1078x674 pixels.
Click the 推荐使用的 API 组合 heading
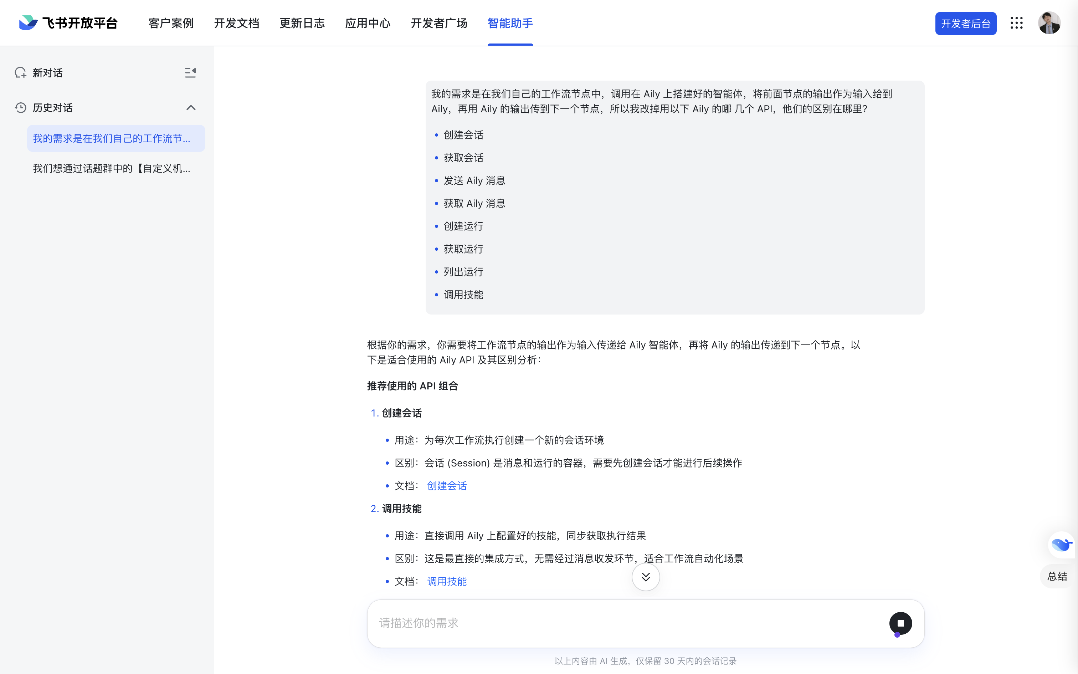click(412, 385)
